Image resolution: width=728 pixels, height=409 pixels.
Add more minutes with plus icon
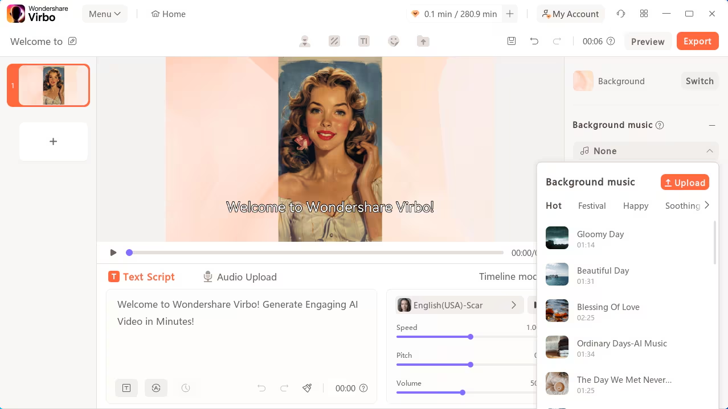510,14
